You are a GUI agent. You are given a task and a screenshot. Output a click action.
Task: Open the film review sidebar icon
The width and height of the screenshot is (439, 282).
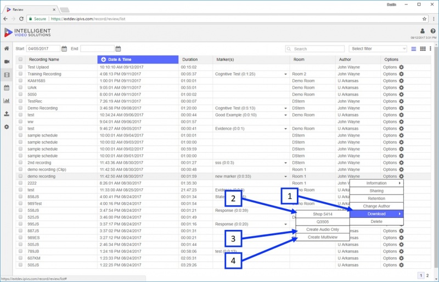tap(7, 74)
